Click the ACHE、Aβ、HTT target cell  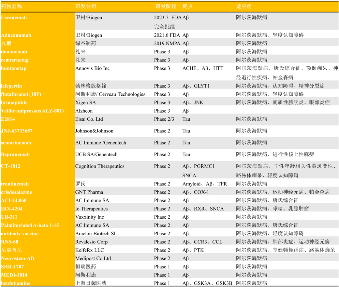pos(203,68)
